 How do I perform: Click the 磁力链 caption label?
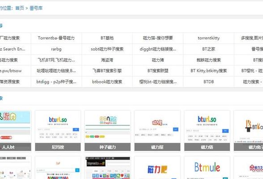(x=207, y=147)
